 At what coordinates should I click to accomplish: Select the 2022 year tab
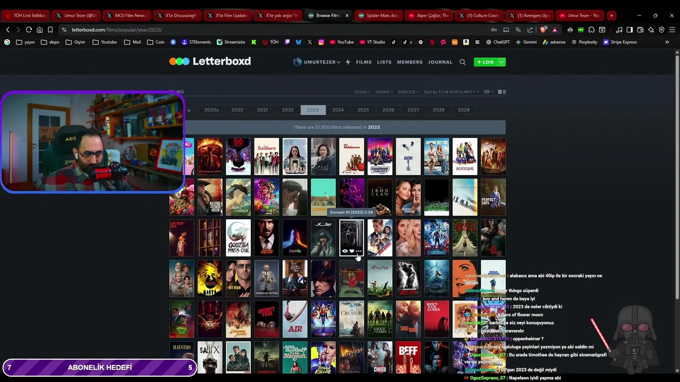click(287, 110)
